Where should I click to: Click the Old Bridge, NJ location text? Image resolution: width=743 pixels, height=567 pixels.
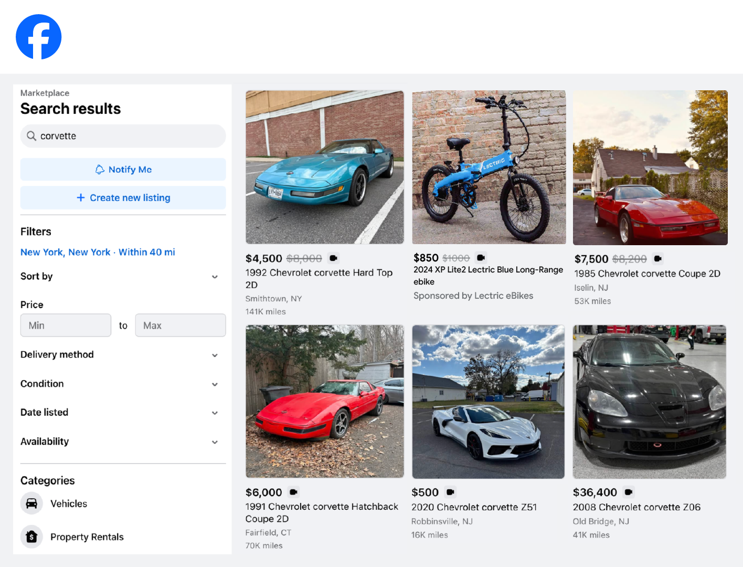pyautogui.click(x=601, y=521)
